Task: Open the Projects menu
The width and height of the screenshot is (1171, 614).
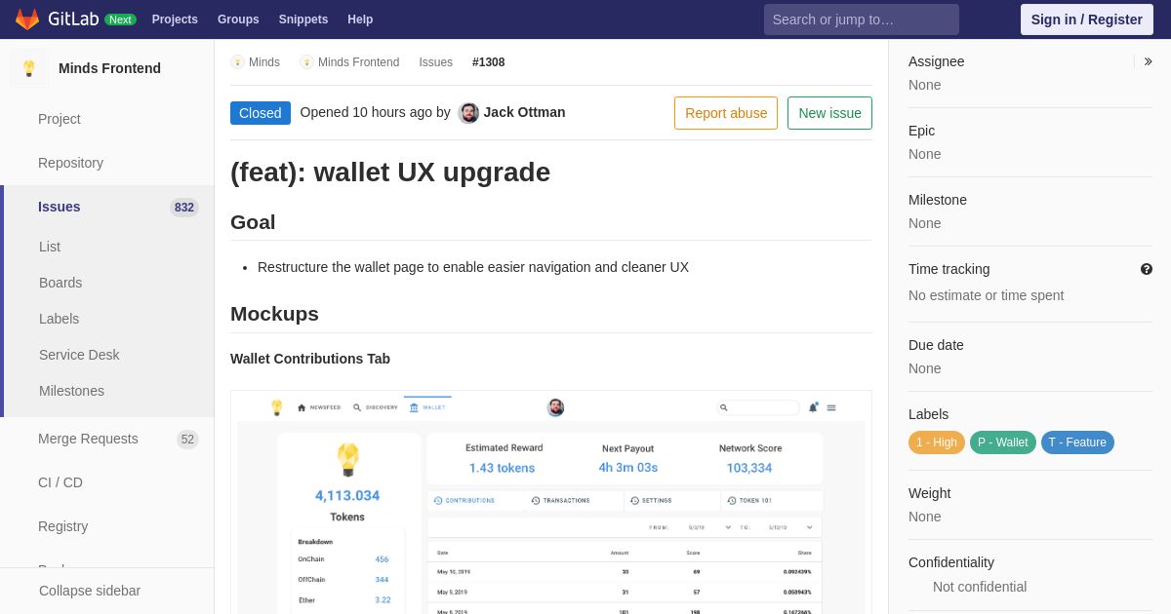Action: pyautogui.click(x=175, y=19)
